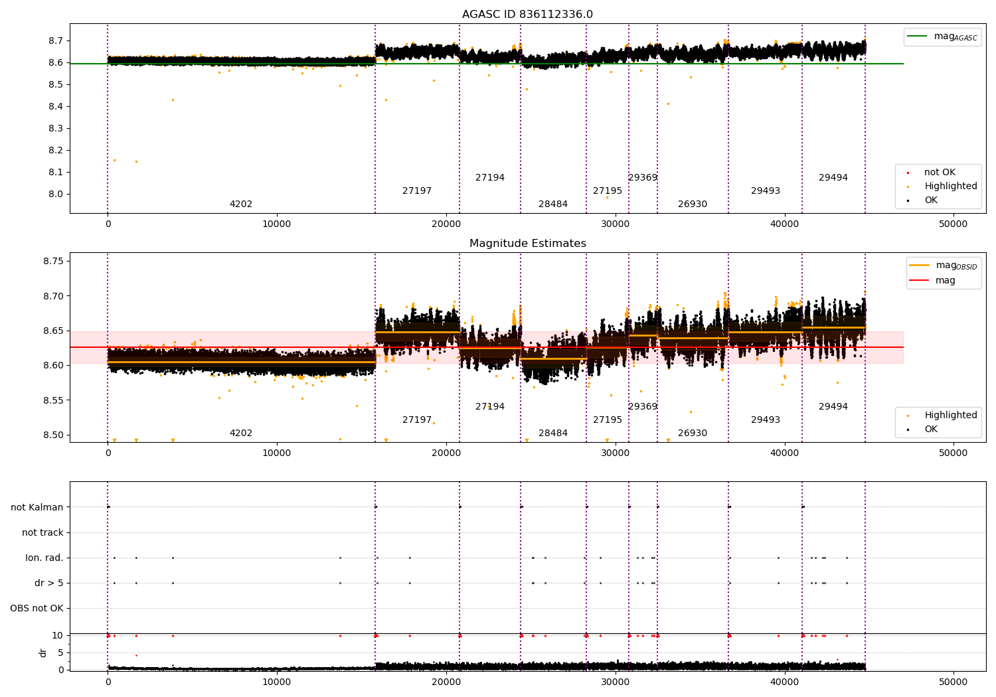Click 'Highlighted' in Magnitude Estimates legend
The image size is (996, 697).
point(950,416)
